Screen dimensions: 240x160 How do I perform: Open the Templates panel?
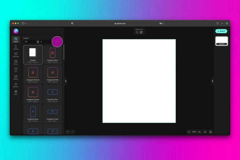16,54
